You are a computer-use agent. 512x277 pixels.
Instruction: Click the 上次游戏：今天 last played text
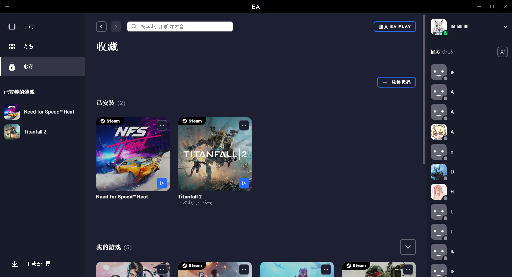click(195, 203)
